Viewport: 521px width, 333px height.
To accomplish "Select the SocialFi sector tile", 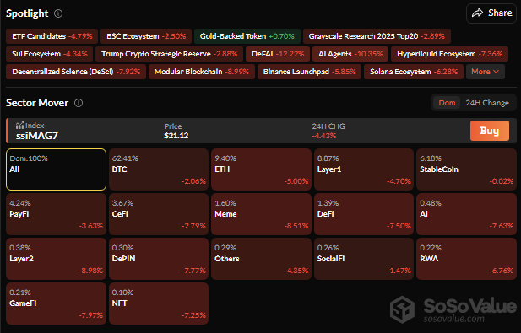I will click(364, 259).
